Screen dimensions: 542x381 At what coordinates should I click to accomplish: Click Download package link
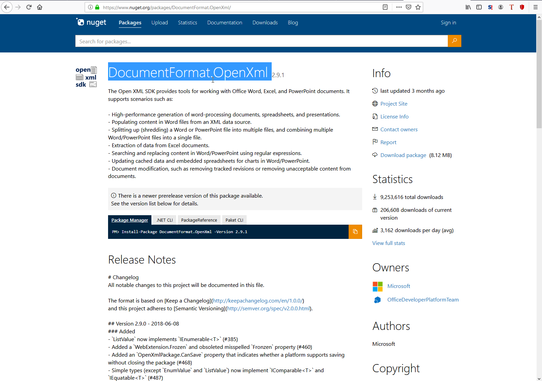click(403, 155)
